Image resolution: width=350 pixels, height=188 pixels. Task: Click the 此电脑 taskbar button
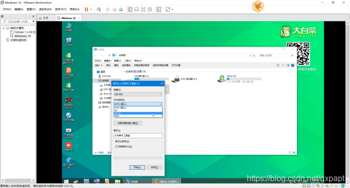(138, 181)
